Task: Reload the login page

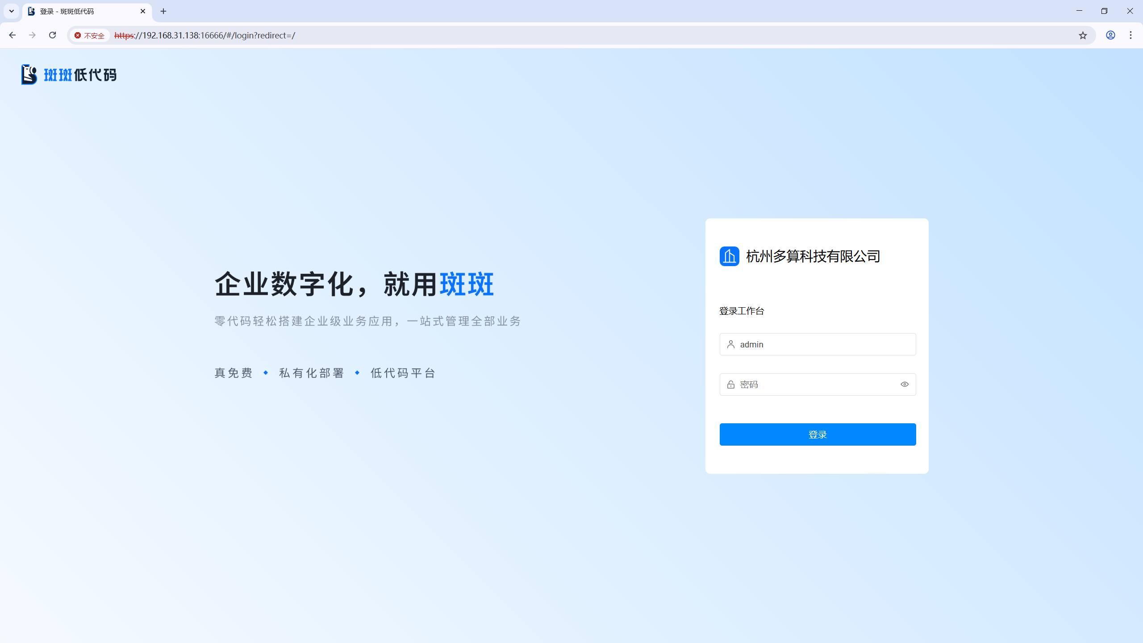Action: click(x=52, y=35)
